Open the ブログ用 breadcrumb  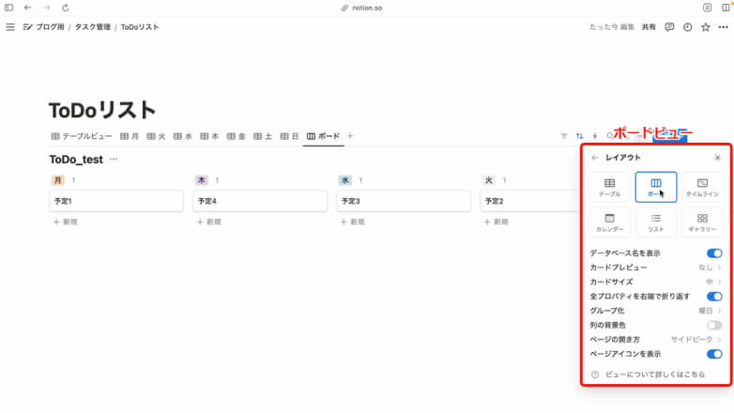tap(44, 27)
